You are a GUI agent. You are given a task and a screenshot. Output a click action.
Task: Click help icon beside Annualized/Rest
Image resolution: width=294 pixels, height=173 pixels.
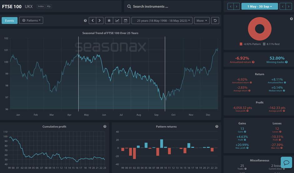pos(285,82)
